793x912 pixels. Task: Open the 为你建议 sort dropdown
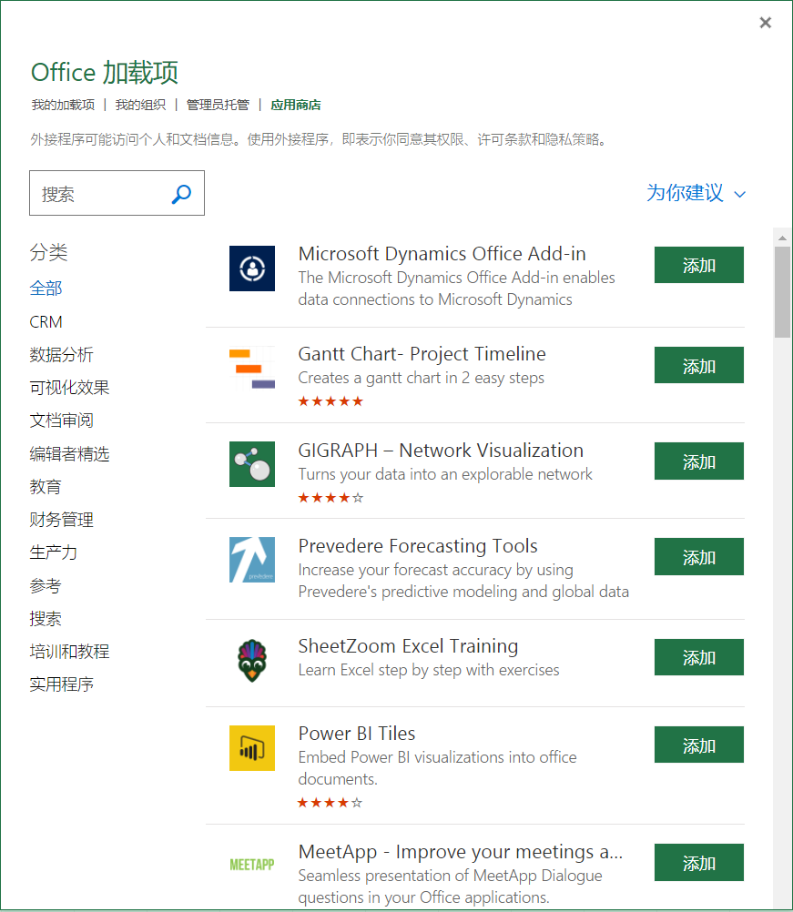coord(696,194)
